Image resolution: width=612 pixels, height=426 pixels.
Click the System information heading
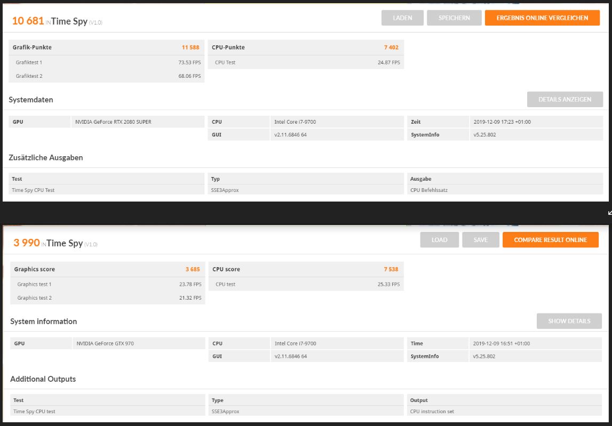pos(43,321)
